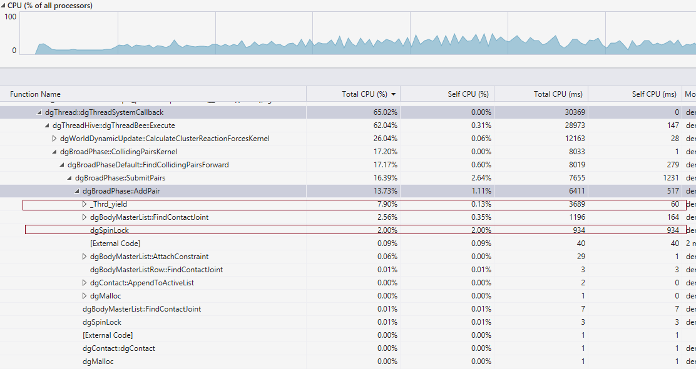
Task: Select the dgContact::dgContact row
Action: (x=118, y=348)
